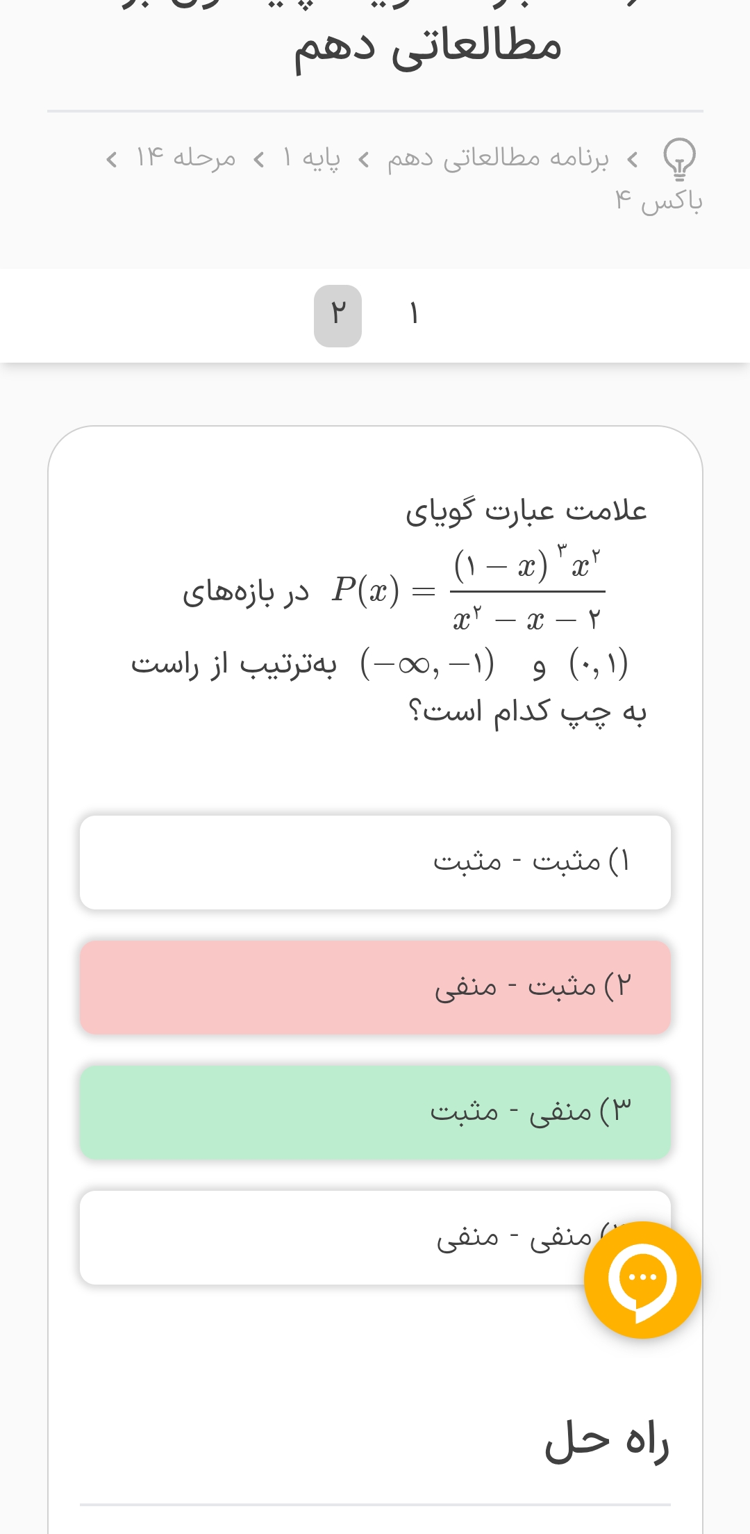The height and width of the screenshot is (1534, 750).
Task: Click باکس ۴ breadcrumb item
Action: click(658, 201)
